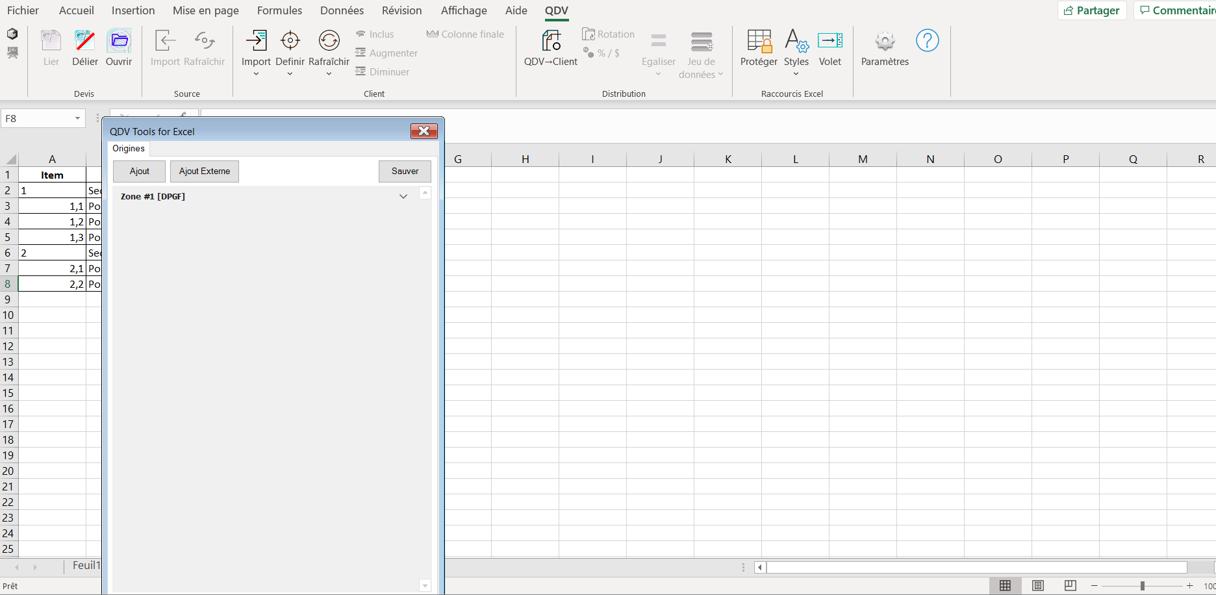Open the Révision ribbon tab
1216x595 pixels.
(x=402, y=10)
